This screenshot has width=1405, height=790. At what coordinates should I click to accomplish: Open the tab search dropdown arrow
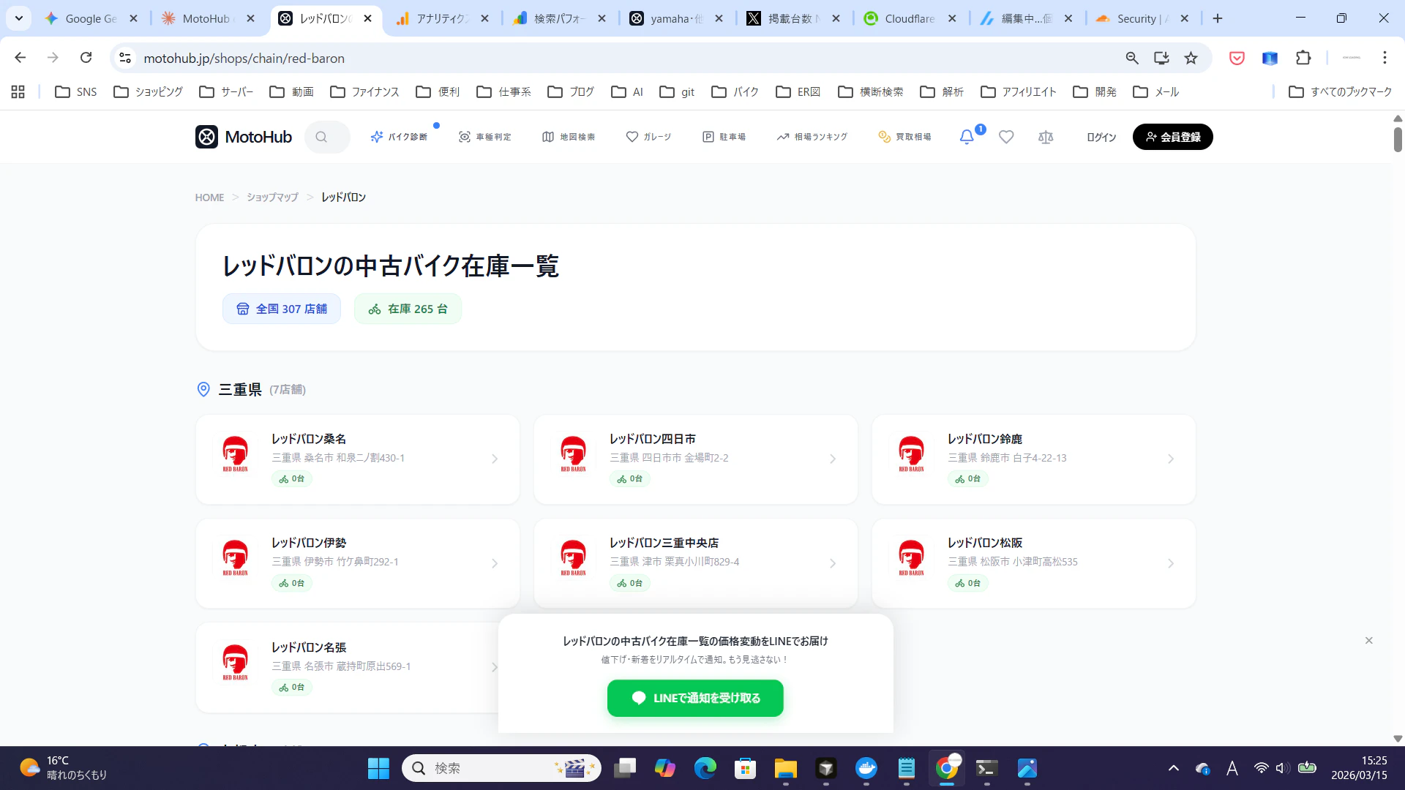click(x=18, y=18)
